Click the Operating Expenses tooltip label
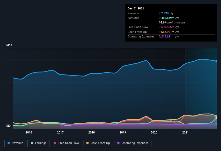 click(x=141, y=37)
